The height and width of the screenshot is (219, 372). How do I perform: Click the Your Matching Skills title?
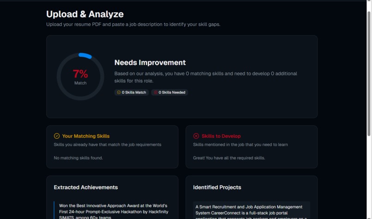tap(86, 136)
